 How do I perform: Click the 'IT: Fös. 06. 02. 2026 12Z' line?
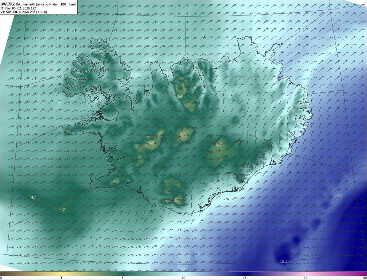click(18, 8)
